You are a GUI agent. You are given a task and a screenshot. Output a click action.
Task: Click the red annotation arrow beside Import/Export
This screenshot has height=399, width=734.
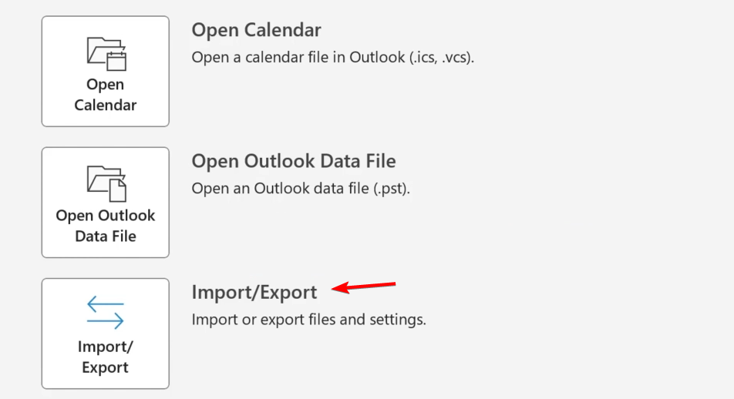364,287
